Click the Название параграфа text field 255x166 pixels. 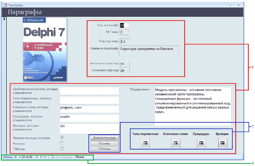pyautogui.click(x=149, y=51)
